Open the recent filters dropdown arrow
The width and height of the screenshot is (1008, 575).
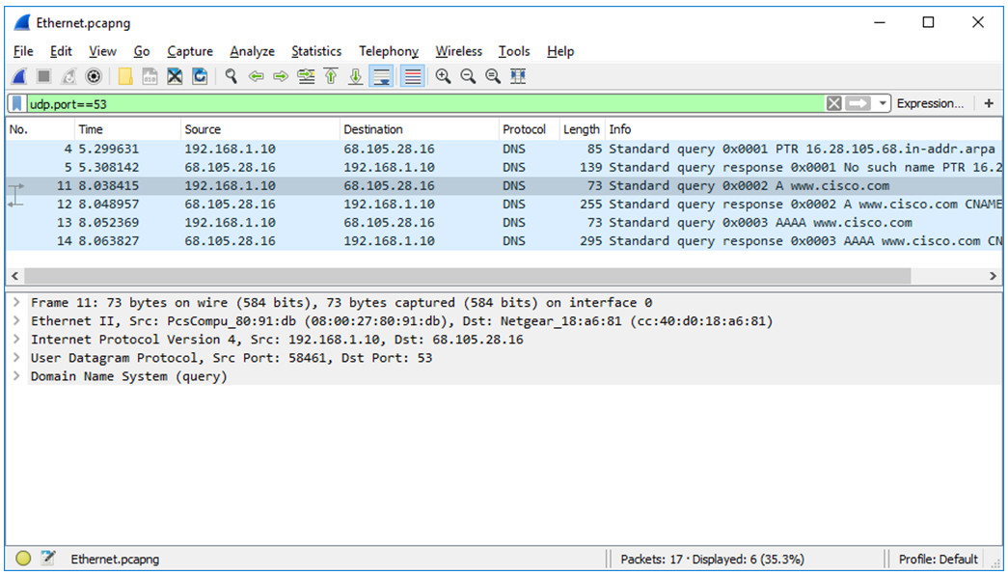pos(882,102)
